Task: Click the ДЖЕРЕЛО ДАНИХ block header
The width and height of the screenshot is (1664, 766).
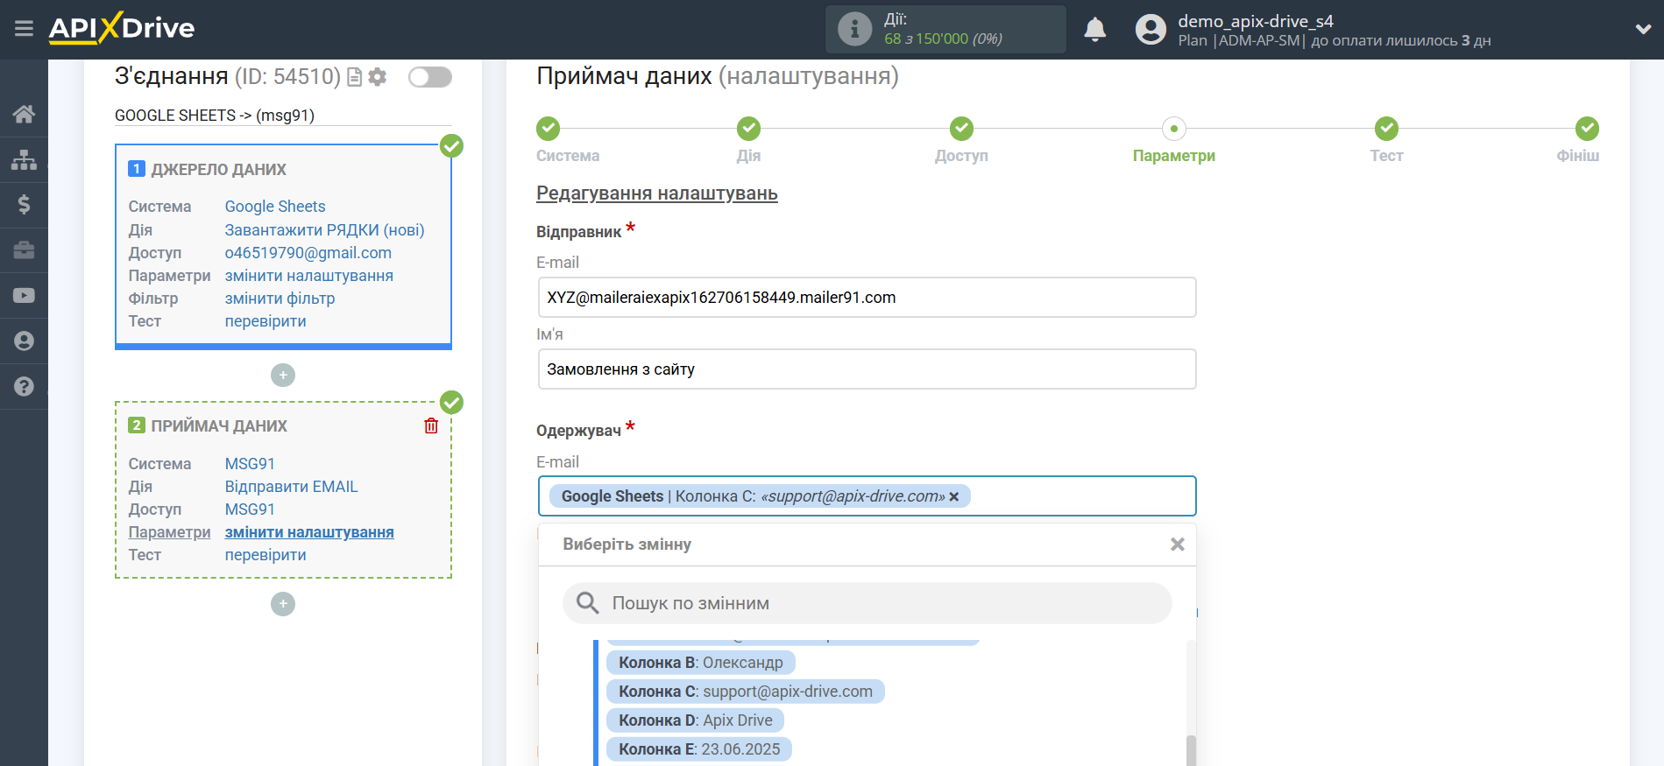Action: [x=218, y=170]
